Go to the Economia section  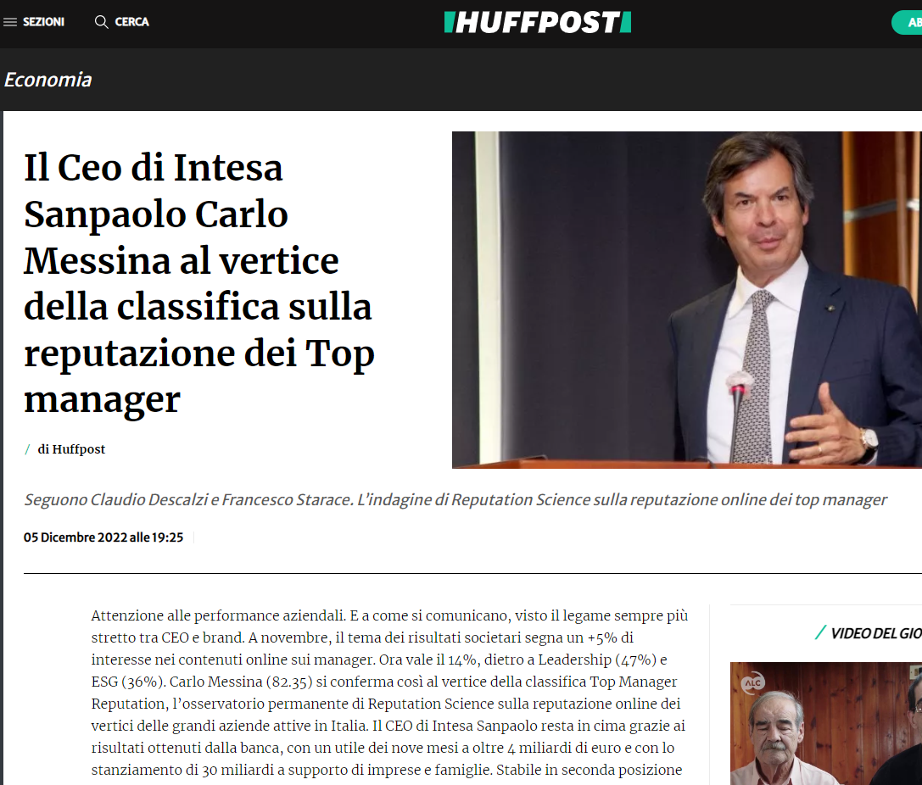(x=48, y=80)
